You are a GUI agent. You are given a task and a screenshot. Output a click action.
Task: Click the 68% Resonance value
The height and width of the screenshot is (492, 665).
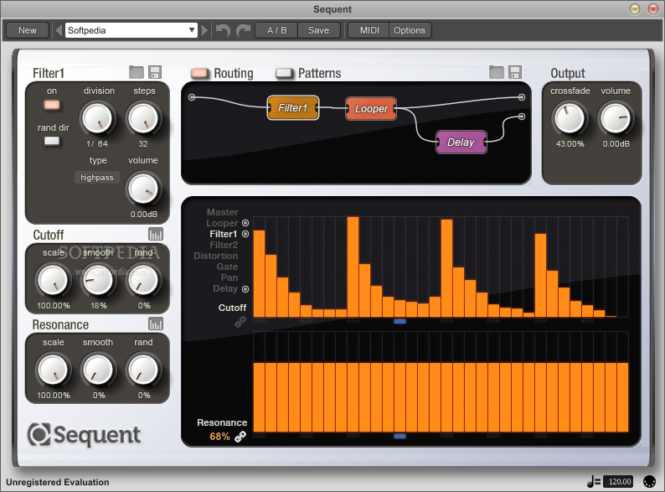[x=219, y=437]
